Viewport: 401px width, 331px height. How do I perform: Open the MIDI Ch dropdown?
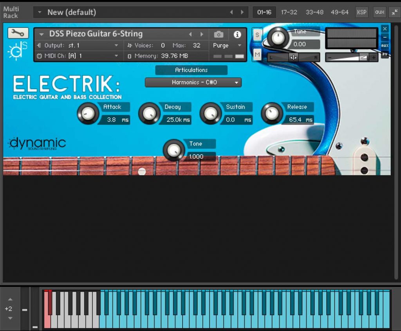[x=116, y=56]
